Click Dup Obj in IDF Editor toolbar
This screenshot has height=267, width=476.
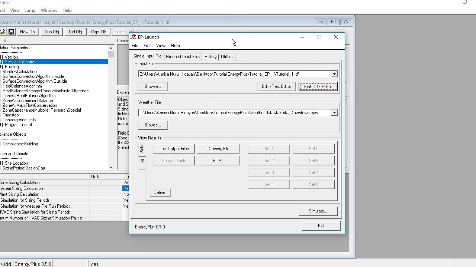52,32
